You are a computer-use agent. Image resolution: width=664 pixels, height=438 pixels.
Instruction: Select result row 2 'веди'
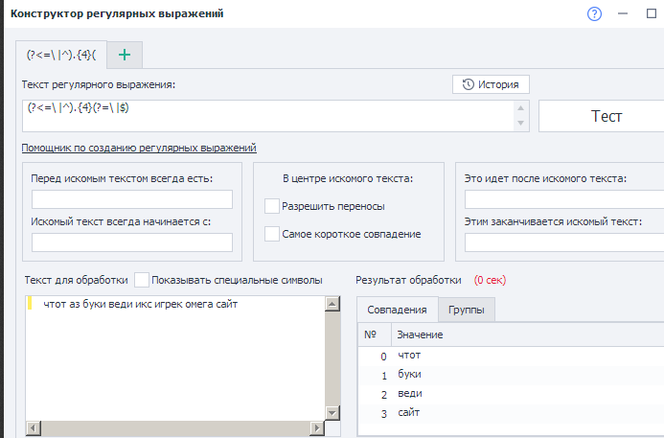[x=511, y=394]
